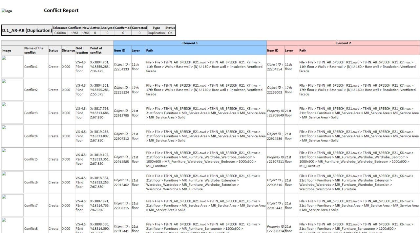Select the Conflict1 name cell
The image size is (420, 233).
click(36, 67)
